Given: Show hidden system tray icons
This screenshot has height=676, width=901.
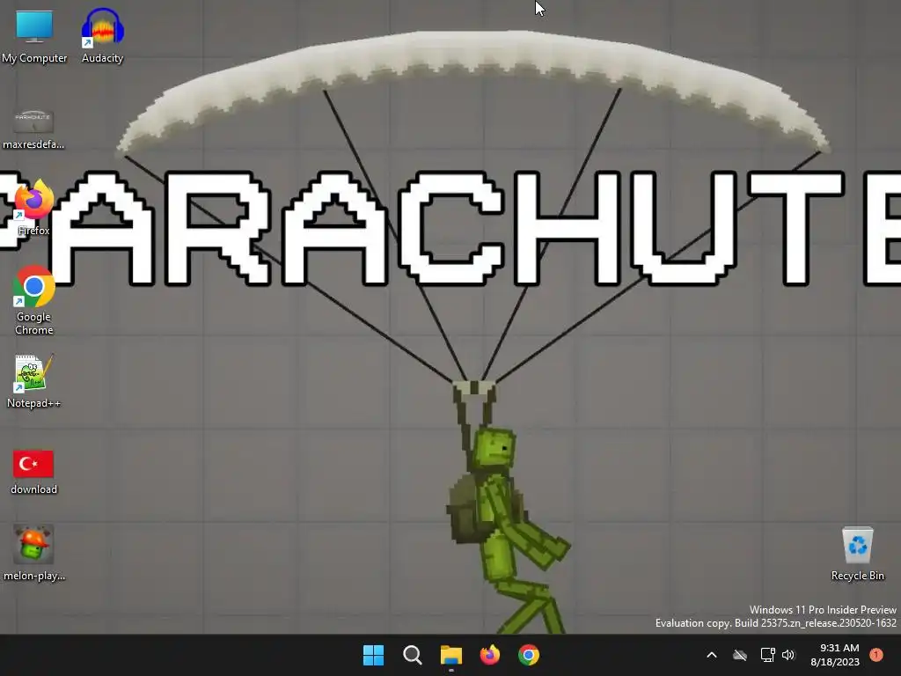Looking at the screenshot, I should pos(711,655).
